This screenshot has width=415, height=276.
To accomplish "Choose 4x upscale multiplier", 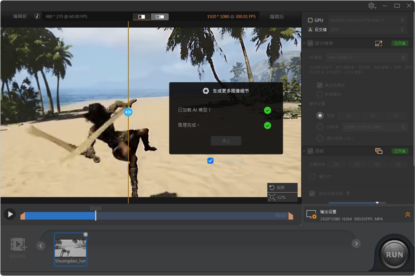I will (x=396, y=116).
